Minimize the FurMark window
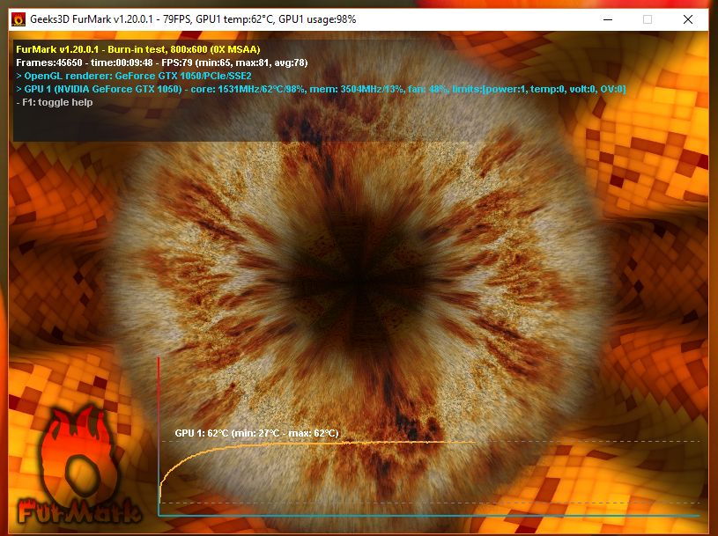Viewport: 718px width, 536px height. pyautogui.click(x=608, y=19)
